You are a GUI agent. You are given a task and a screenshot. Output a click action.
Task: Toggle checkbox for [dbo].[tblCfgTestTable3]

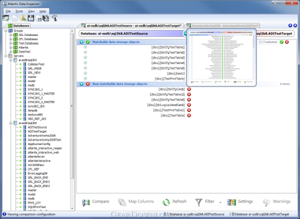(85, 58)
